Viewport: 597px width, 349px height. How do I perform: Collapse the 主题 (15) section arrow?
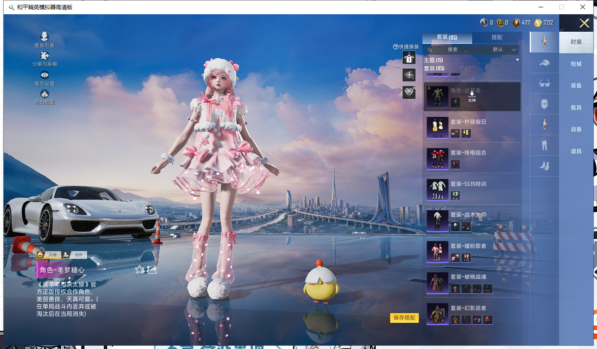[x=517, y=60]
